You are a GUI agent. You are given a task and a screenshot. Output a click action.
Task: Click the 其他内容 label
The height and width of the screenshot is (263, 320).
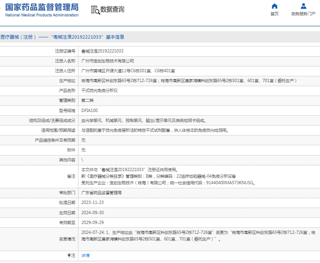pos(67,160)
